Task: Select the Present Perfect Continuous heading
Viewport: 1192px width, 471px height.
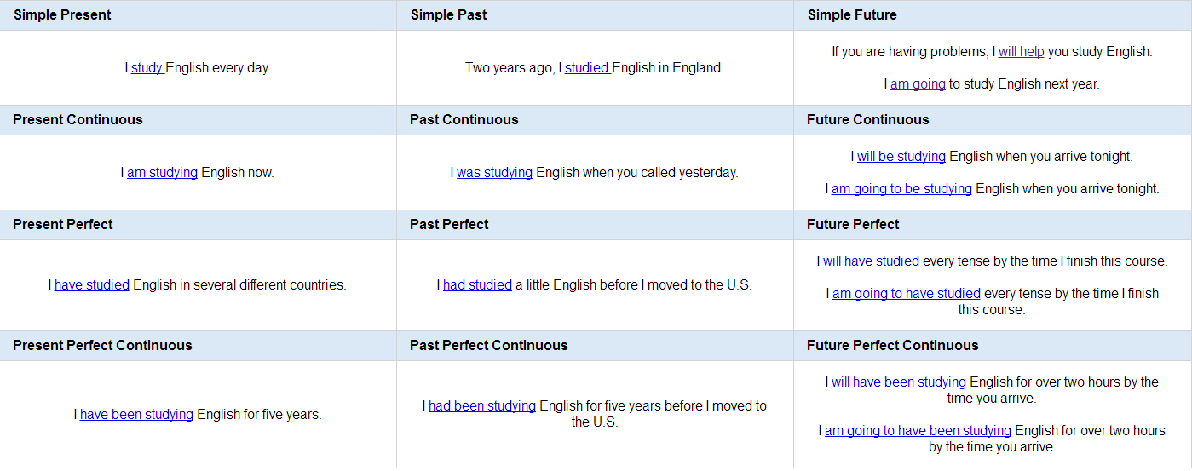Action: pos(199,346)
